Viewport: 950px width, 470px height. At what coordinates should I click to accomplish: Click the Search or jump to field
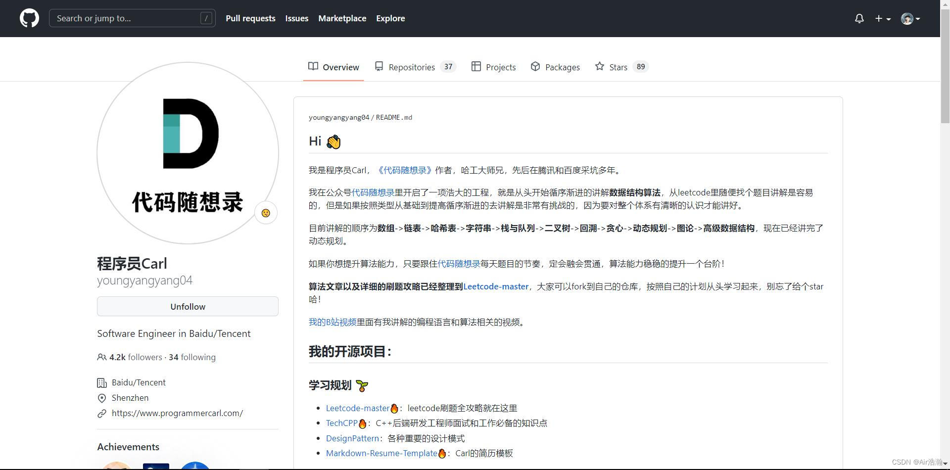[x=132, y=18]
